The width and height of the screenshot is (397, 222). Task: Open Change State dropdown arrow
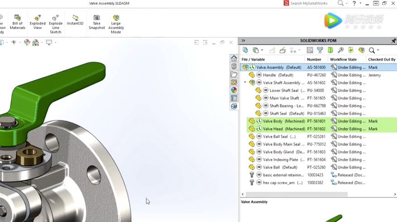[x=299, y=50]
